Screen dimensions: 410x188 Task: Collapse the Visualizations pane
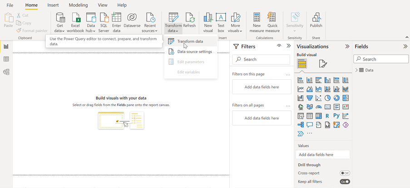(x=347, y=46)
